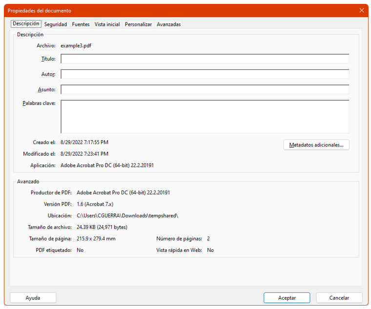Click the Asunto text field
This screenshot has height=309, width=371.
(x=205, y=90)
